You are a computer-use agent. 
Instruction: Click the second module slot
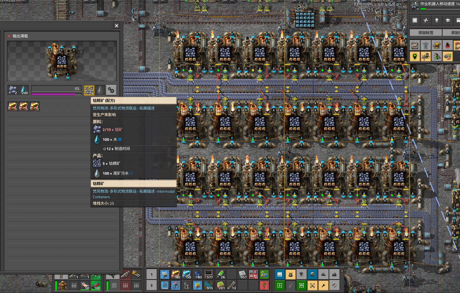coord(24,106)
